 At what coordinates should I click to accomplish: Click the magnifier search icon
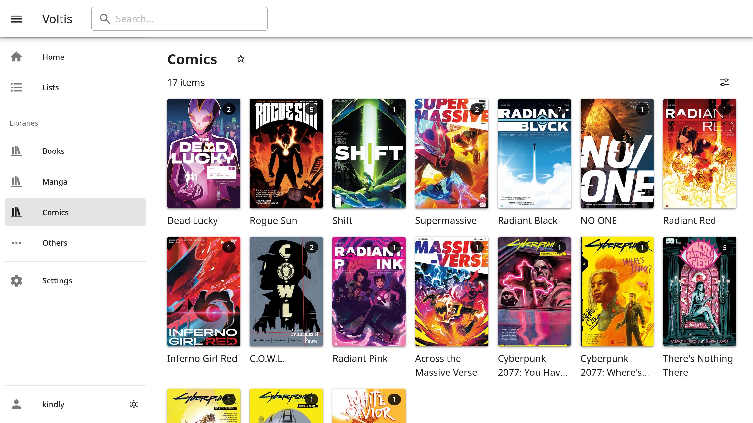click(x=105, y=19)
